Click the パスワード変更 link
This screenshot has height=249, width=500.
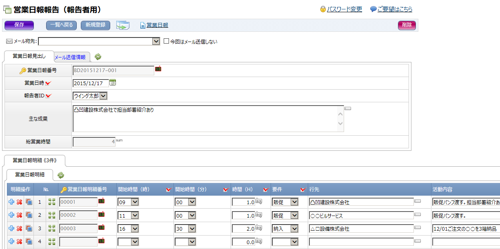(344, 9)
